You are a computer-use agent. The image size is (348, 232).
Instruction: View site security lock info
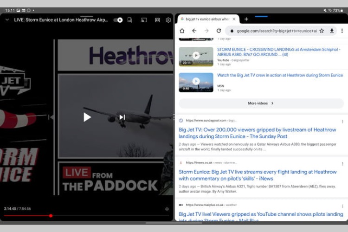(x=232, y=31)
